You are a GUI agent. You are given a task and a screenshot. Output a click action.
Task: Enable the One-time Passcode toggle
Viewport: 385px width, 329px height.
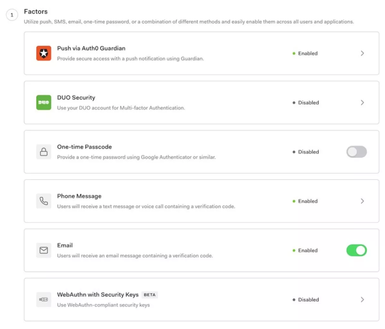(x=356, y=152)
